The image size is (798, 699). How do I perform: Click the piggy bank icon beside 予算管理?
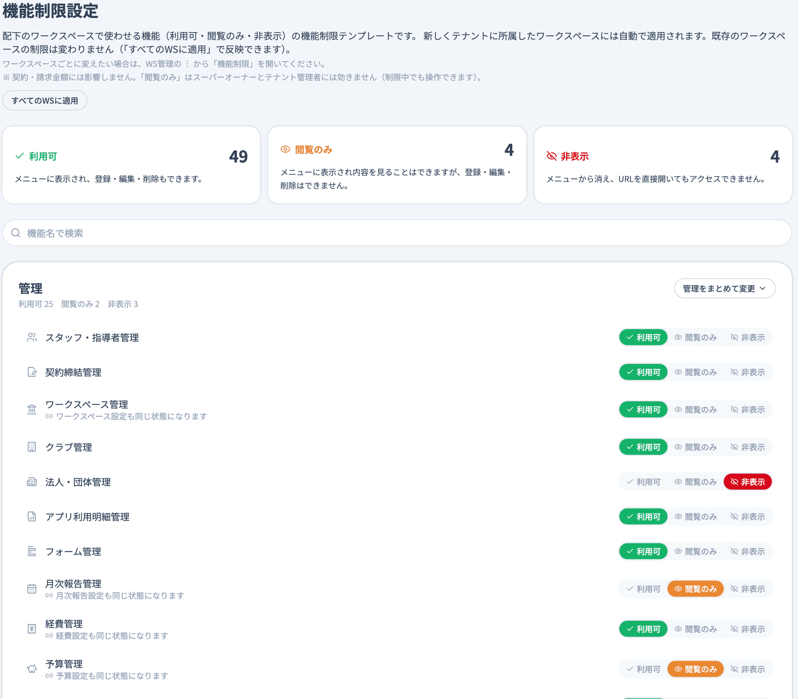coord(32,669)
